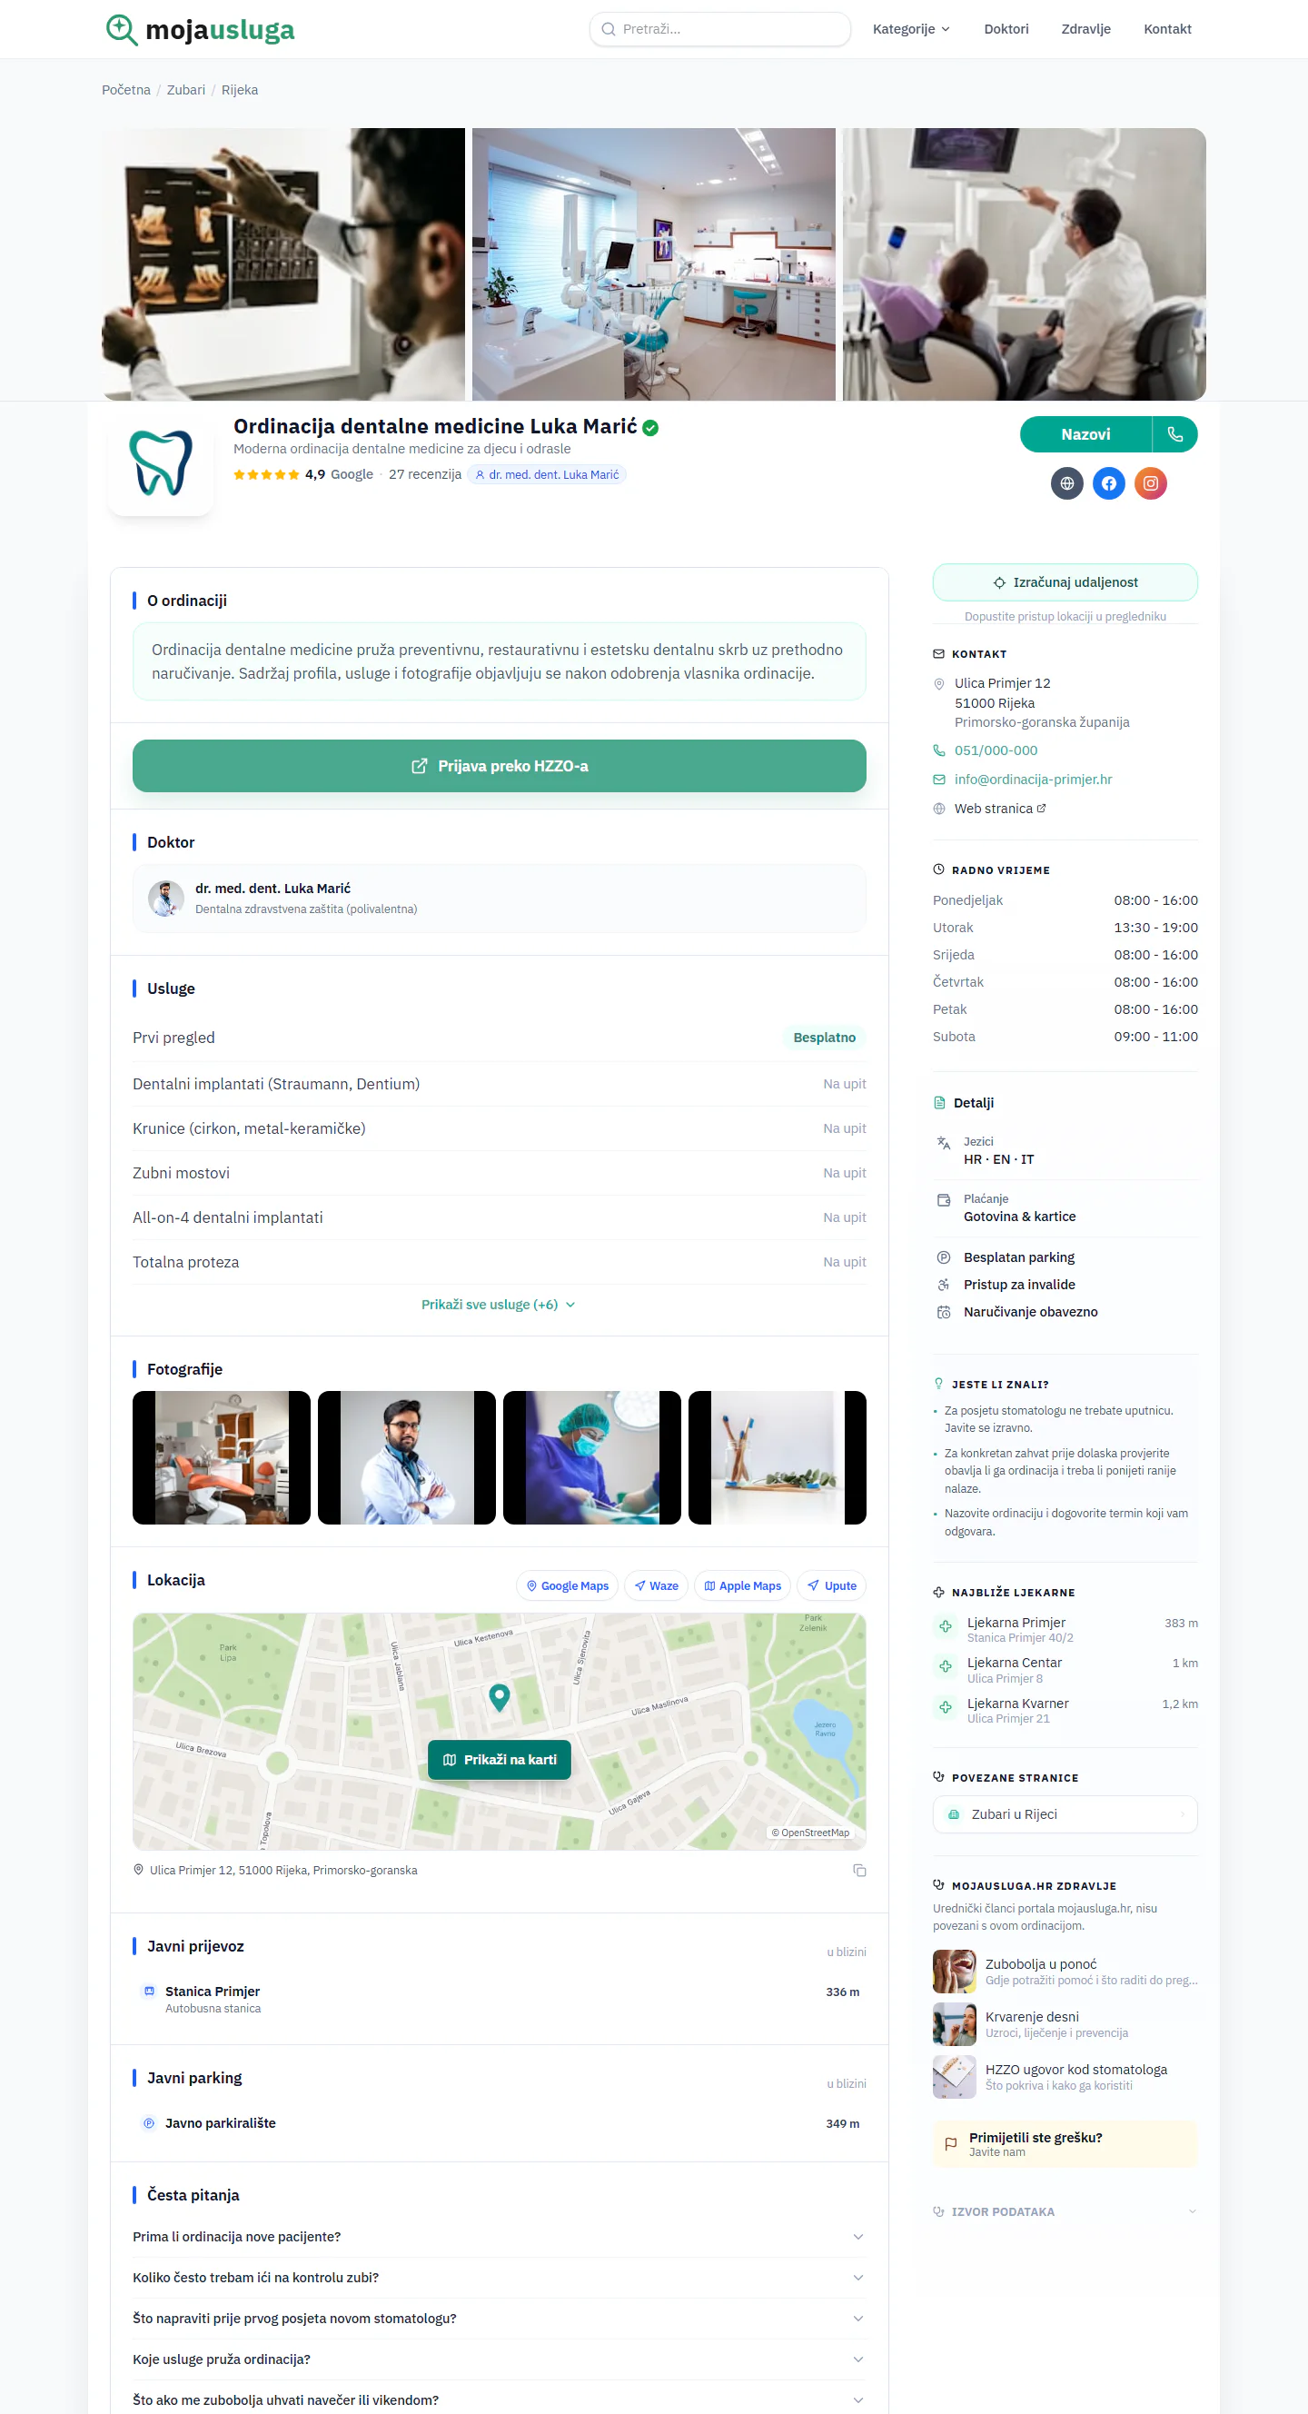Click the flag icon in Primijetili ste grešku

click(950, 2144)
